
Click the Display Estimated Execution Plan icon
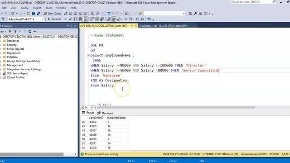(75, 19)
